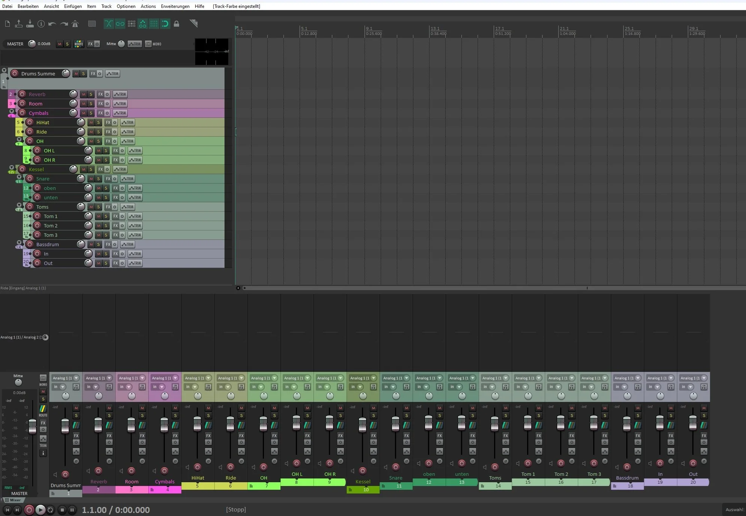
Task: Open the master ROUTE button
Action: 78,44
